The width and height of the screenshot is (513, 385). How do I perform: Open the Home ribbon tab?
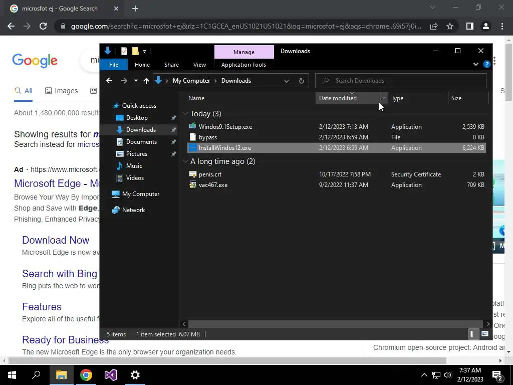(142, 65)
